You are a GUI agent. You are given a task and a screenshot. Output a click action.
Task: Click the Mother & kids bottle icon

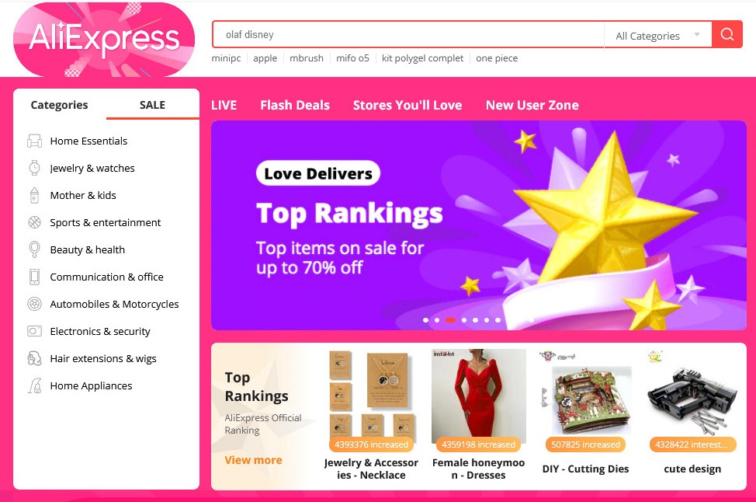pyautogui.click(x=35, y=196)
